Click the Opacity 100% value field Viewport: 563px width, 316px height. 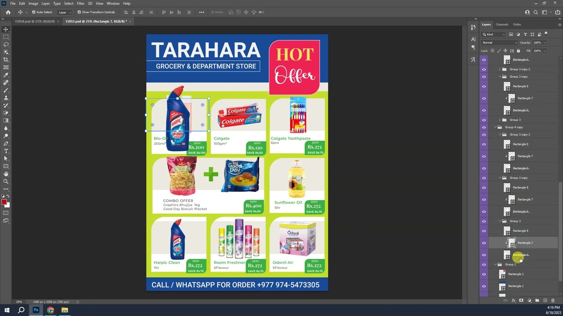click(x=537, y=43)
